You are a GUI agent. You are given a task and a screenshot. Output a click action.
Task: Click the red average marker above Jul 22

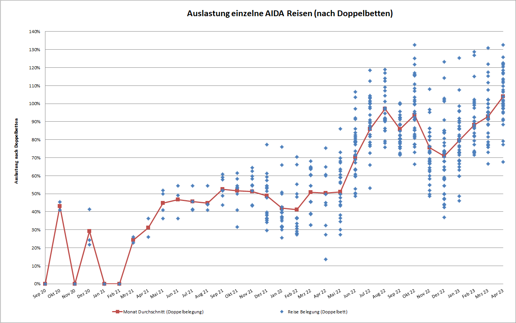pyautogui.click(x=370, y=129)
